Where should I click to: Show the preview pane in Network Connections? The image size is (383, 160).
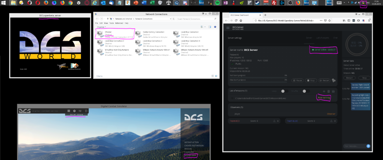(x=210, y=27)
